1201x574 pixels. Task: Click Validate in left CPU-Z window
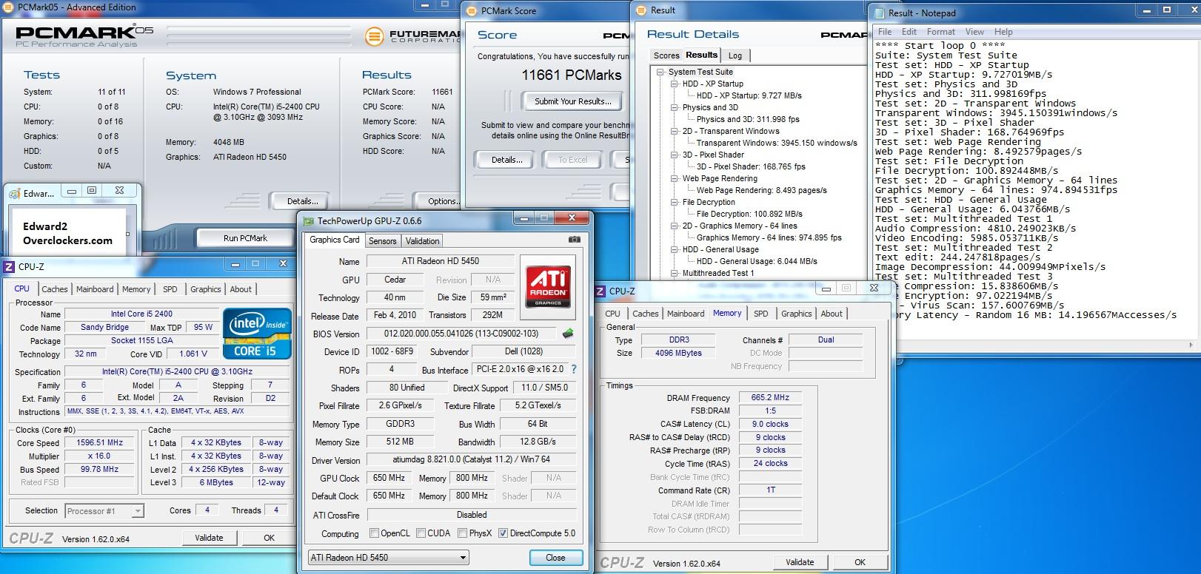pyautogui.click(x=209, y=538)
